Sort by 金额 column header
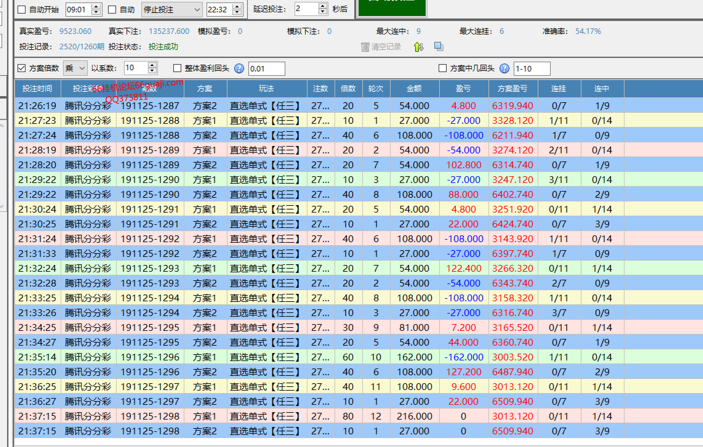This screenshot has height=447, width=703. coord(415,89)
